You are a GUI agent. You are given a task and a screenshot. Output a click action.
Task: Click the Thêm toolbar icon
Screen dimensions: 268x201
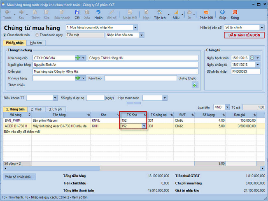pyautogui.click(x=35, y=14)
